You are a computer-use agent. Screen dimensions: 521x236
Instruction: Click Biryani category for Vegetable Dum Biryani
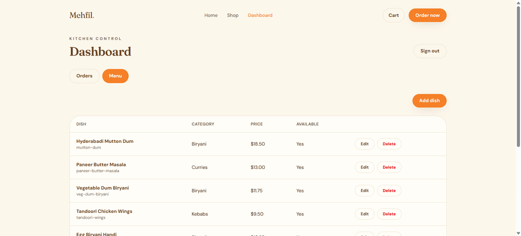coord(199,191)
